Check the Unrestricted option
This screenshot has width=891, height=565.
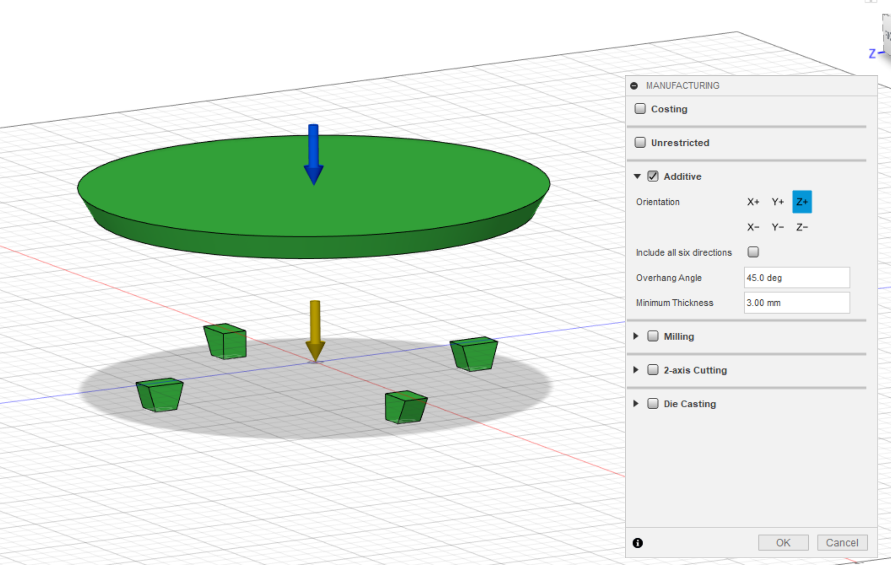640,142
